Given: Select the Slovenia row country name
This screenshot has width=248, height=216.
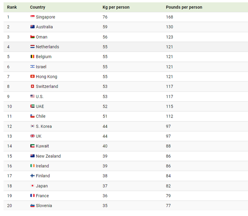Looking at the screenshot, I should click(44, 206).
